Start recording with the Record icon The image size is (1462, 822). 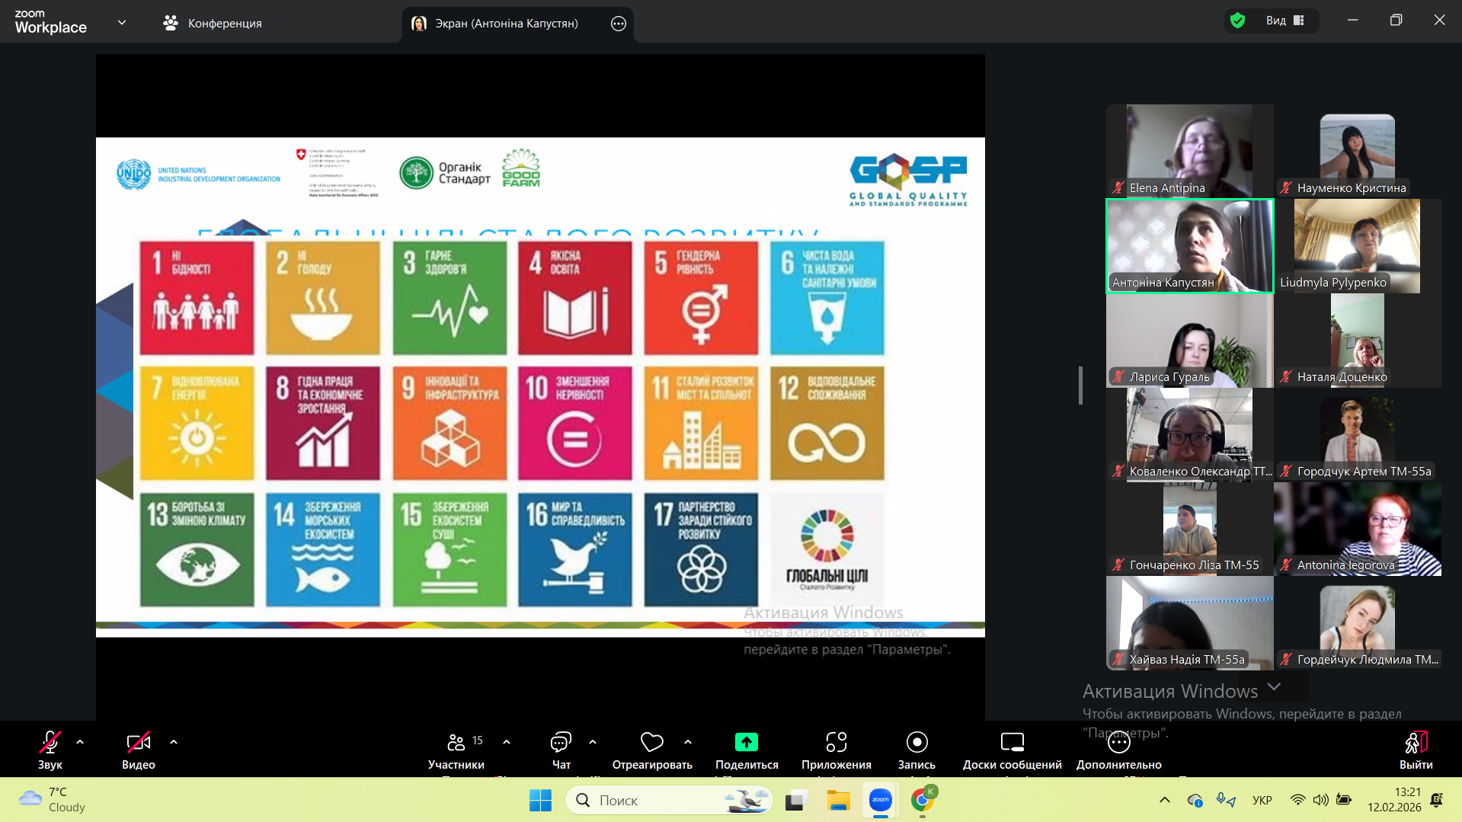tap(917, 743)
